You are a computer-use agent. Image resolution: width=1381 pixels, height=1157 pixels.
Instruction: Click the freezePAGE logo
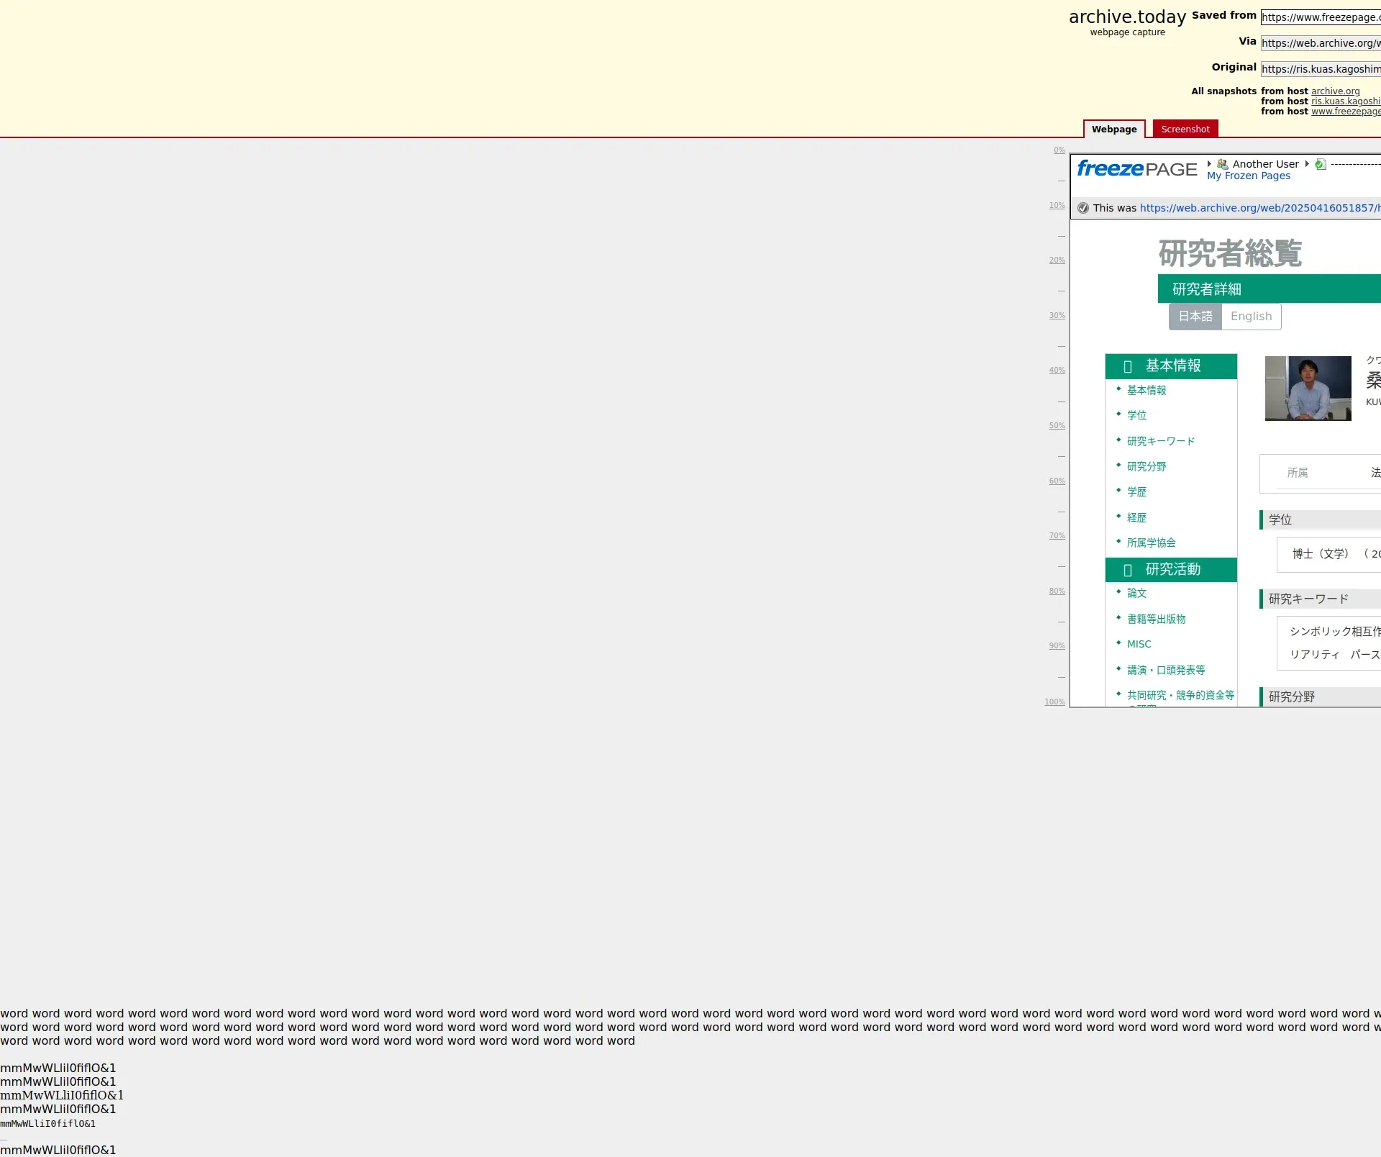(1136, 169)
